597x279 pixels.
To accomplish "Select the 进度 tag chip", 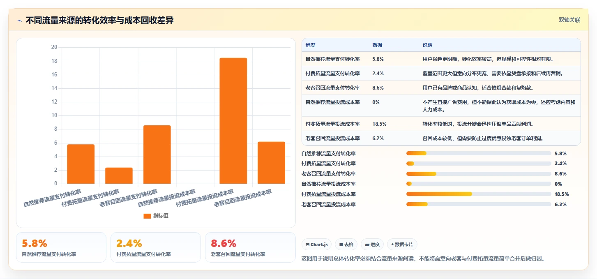I will coord(372,244).
